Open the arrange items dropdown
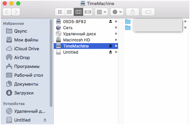Screen dimensions: 190x125 (101, 12)
